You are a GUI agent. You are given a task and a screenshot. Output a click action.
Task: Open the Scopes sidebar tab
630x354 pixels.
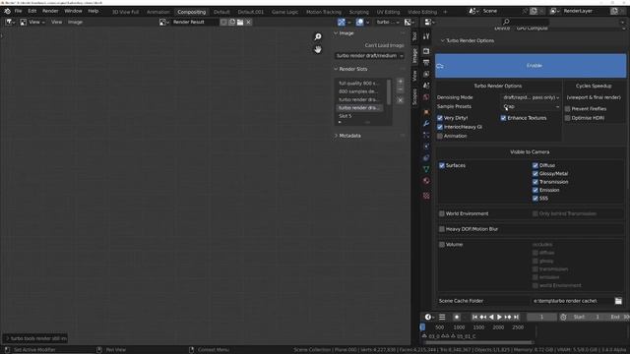(x=414, y=96)
